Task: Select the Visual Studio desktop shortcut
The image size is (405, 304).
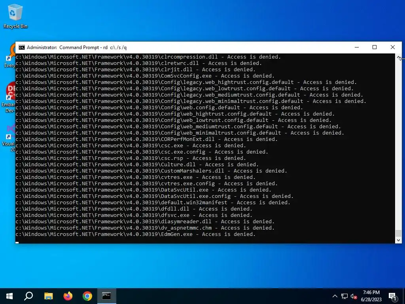Action: point(9,138)
